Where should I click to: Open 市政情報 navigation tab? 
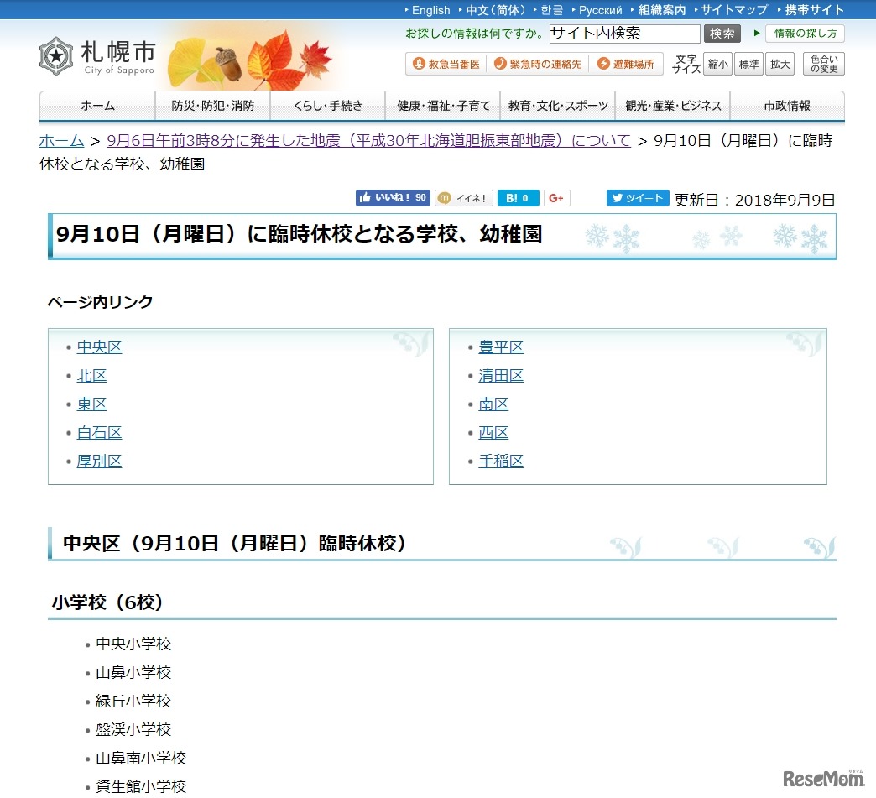point(787,106)
